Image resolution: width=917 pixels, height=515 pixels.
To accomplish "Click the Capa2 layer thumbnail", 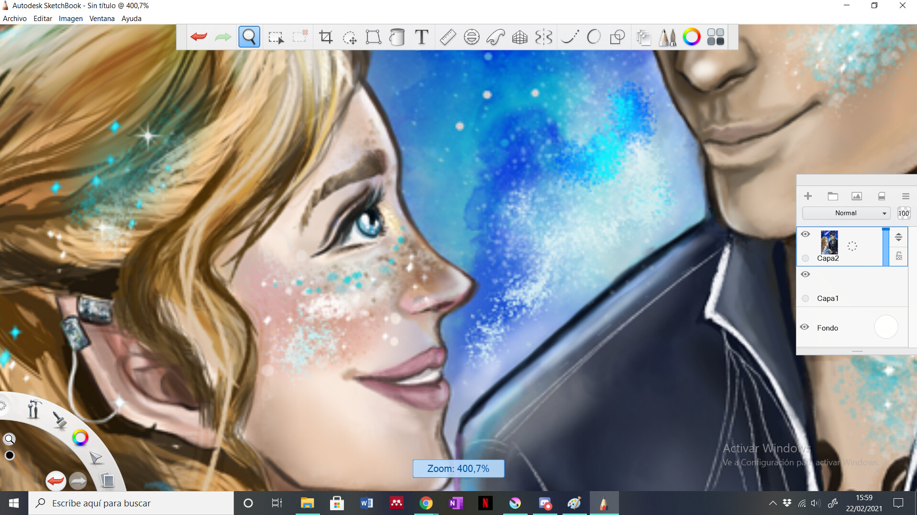I will click(x=829, y=242).
